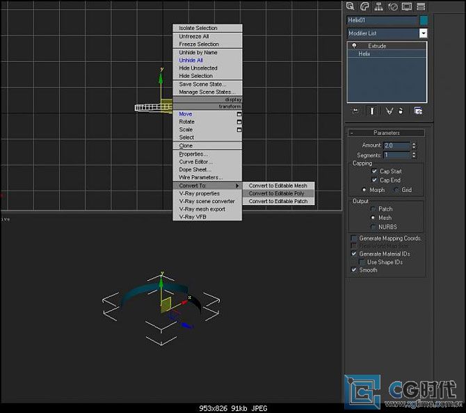
Task: Check Generate Mapping Coords
Action: [x=353, y=238]
